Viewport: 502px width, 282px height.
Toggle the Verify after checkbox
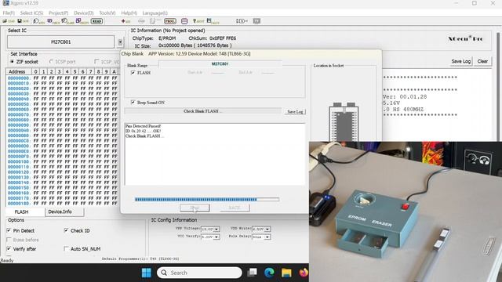click(9, 249)
